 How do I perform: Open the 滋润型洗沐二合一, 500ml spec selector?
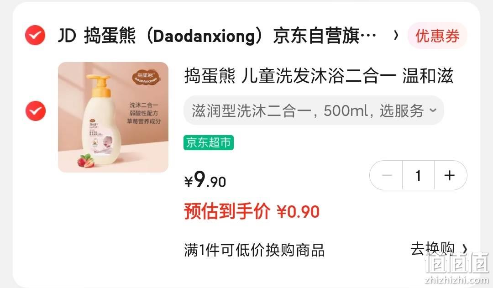point(314,110)
